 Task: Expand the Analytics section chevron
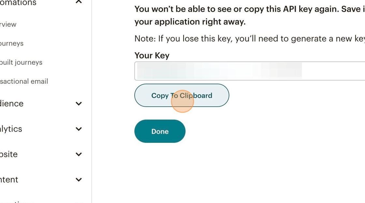coord(79,129)
